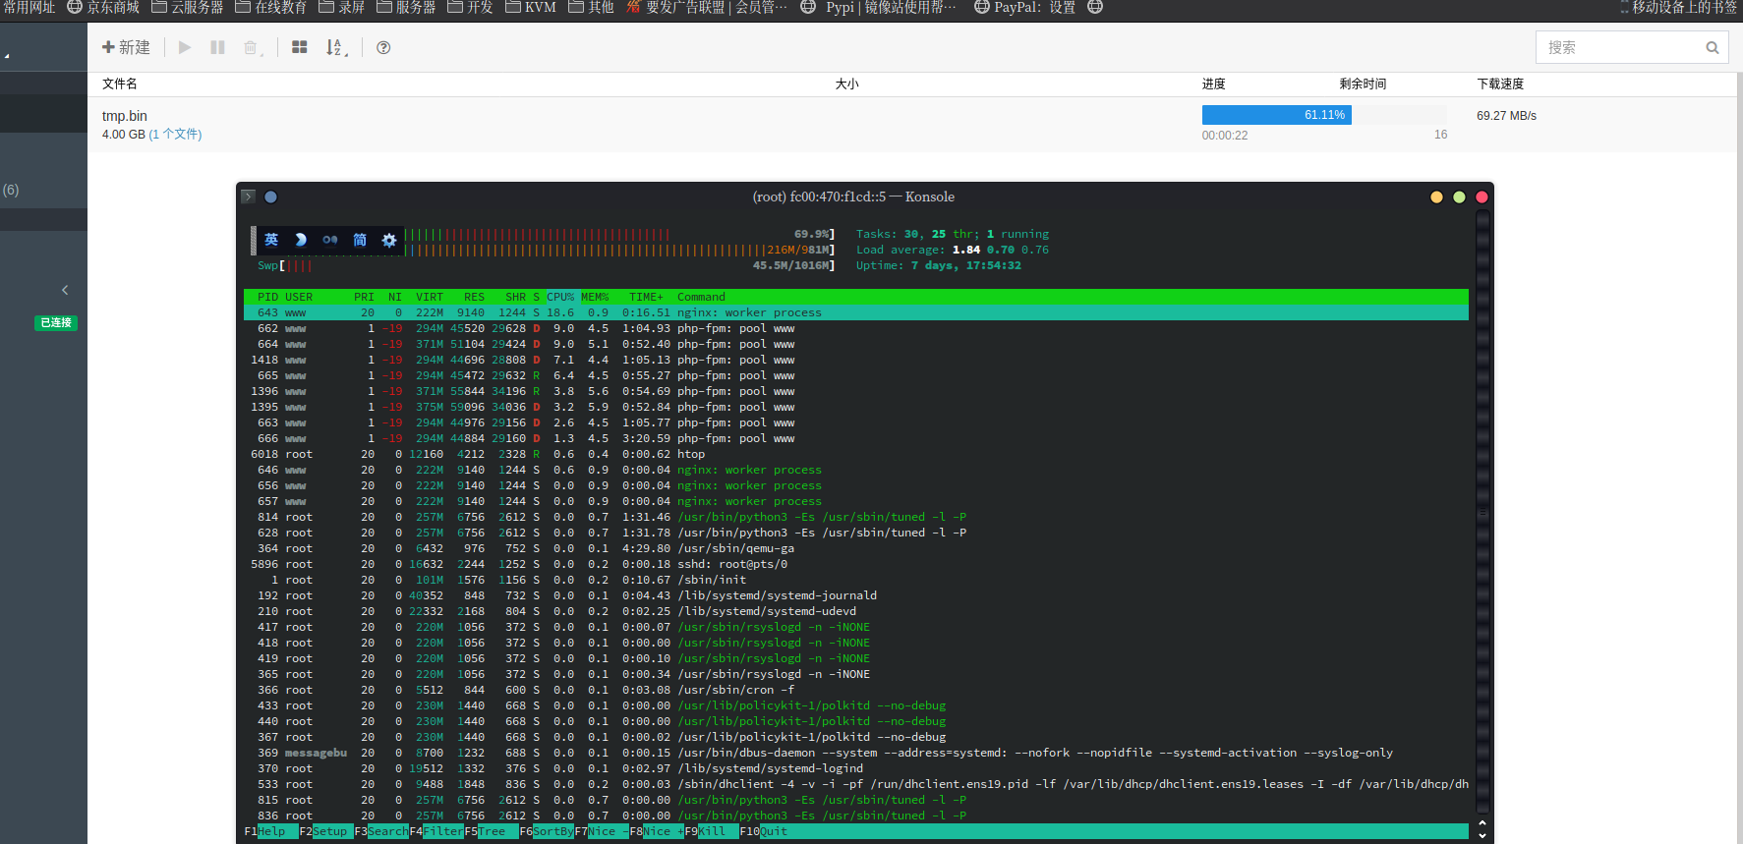Click PID column header in htop

tap(267, 297)
